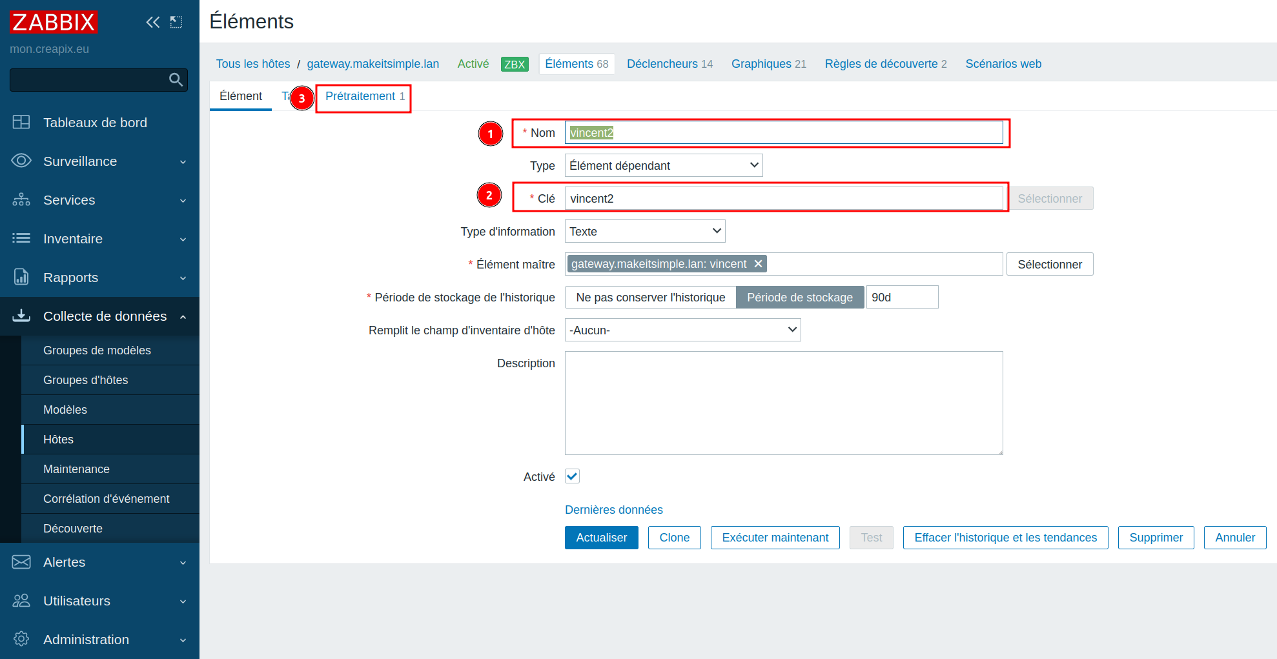
Task: Open the Dernières données link
Action: pyautogui.click(x=613, y=510)
